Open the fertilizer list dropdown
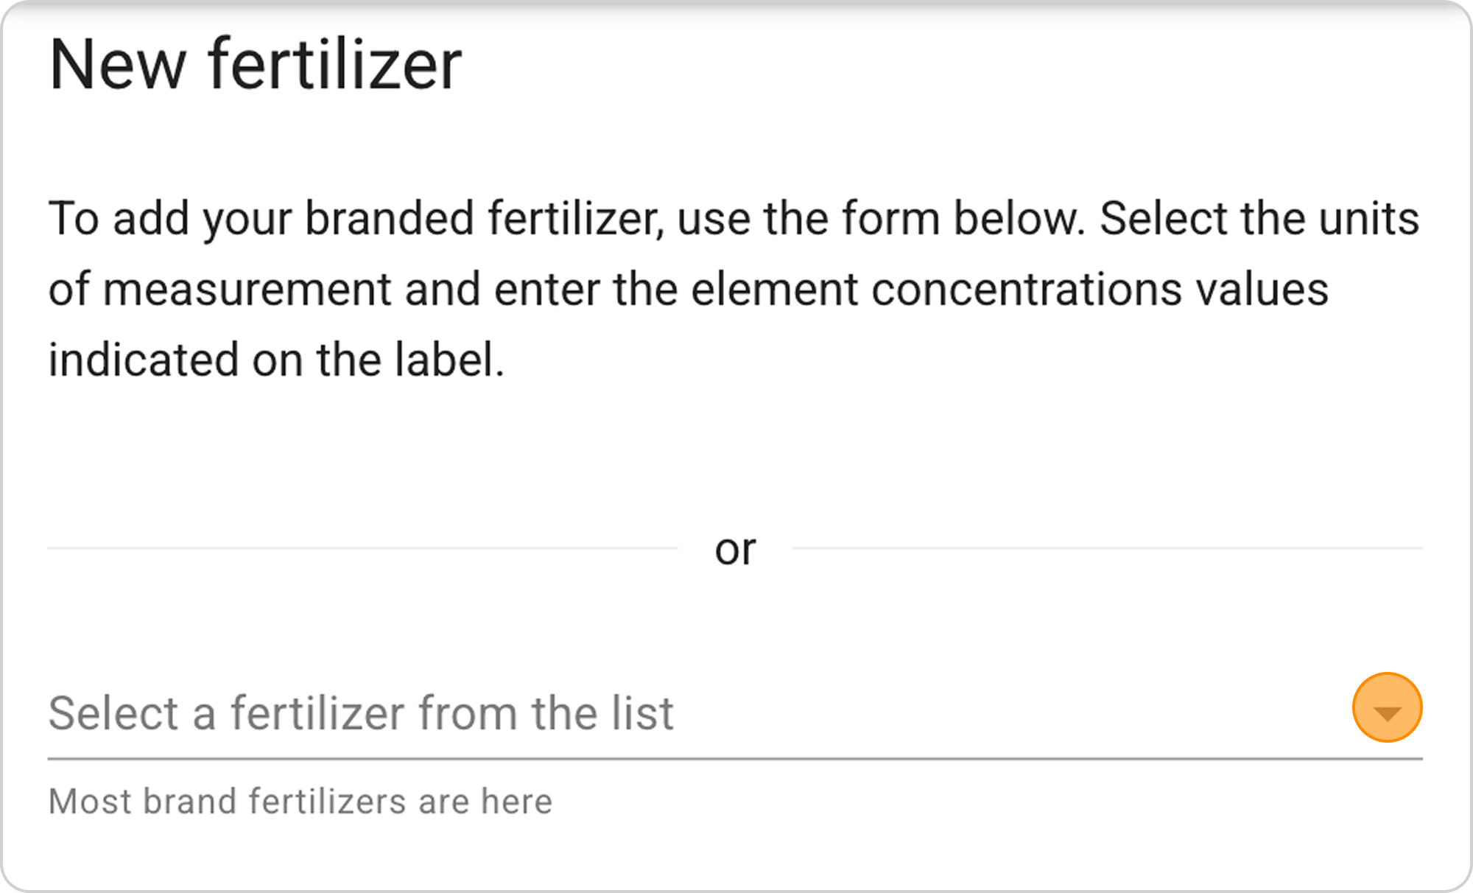 point(1387,709)
